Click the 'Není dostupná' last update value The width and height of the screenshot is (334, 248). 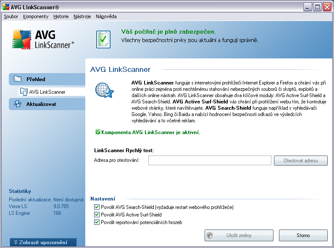[68, 200]
